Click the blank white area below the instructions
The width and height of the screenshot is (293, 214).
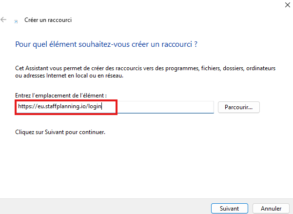click(x=146, y=166)
